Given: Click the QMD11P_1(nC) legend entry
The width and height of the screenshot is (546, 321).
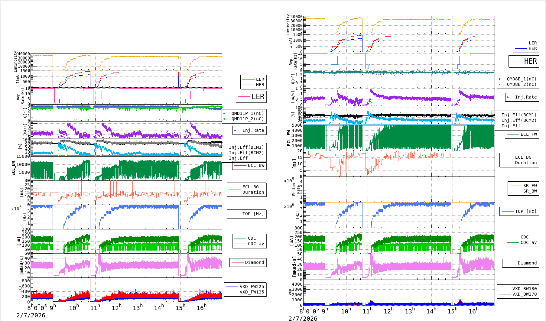Looking at the screenshot, I should tap(247, 113).
